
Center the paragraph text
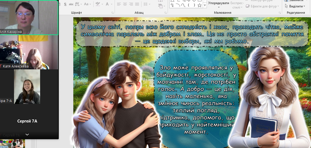click(x=125, y=4)
